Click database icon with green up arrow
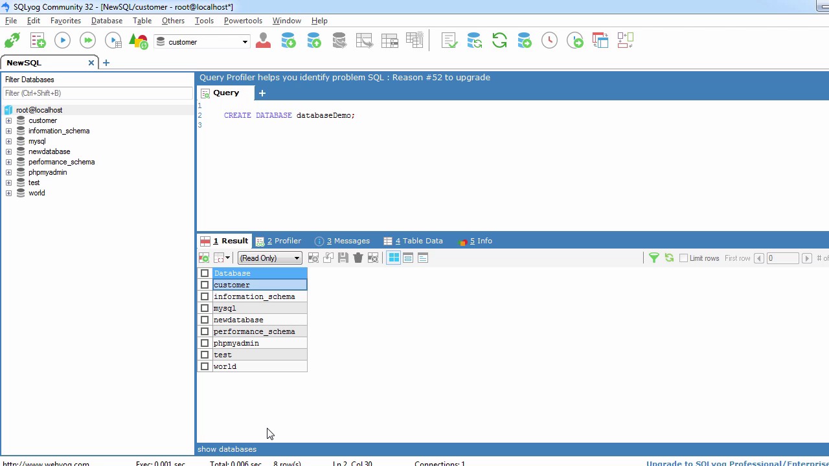This screenshot has height=466, width=829. 314,41
